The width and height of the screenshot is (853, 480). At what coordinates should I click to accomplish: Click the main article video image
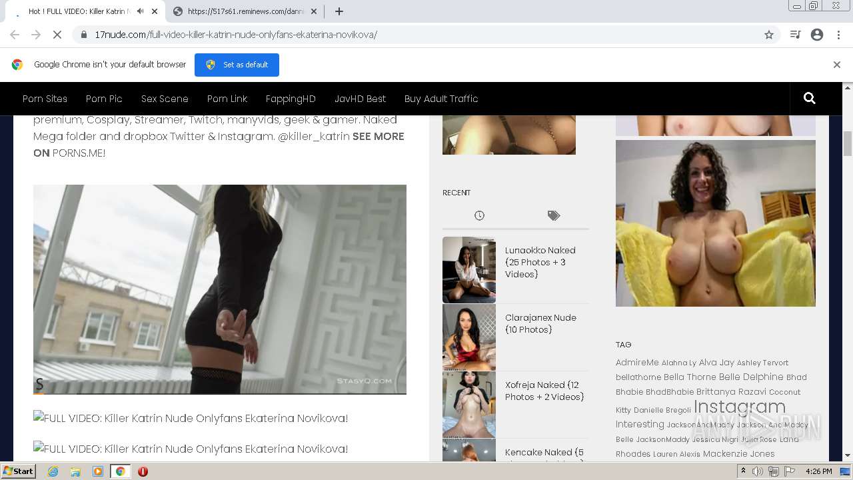pos(220,289)
